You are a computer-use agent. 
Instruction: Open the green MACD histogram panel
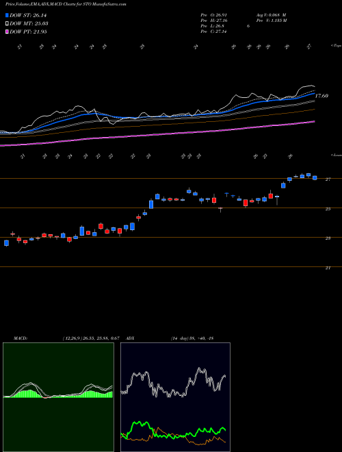point(58,397)
